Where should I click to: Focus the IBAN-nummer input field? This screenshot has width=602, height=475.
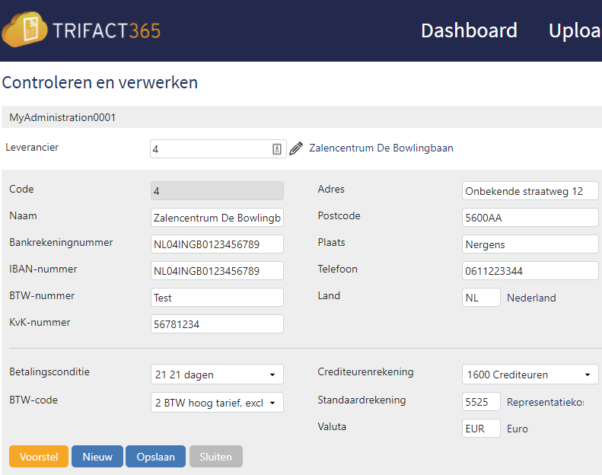[218, 271]
